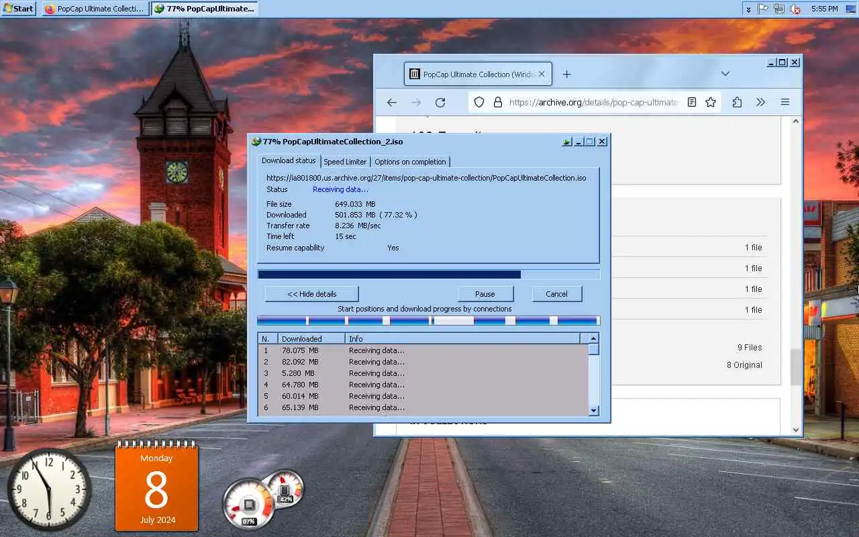Toggle reader view icon in address bar
This screenshot has width=859, height=537.
coord(692,102)
